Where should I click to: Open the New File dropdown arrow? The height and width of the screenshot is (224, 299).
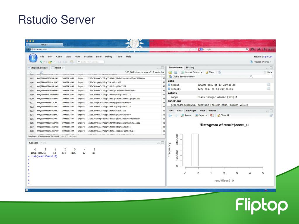[x=45, y=62]
